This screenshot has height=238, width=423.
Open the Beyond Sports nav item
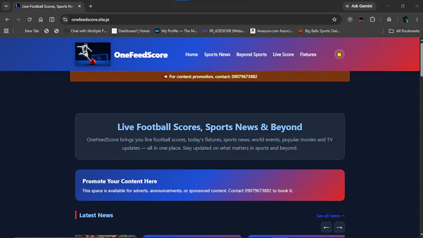pos(252,54)
